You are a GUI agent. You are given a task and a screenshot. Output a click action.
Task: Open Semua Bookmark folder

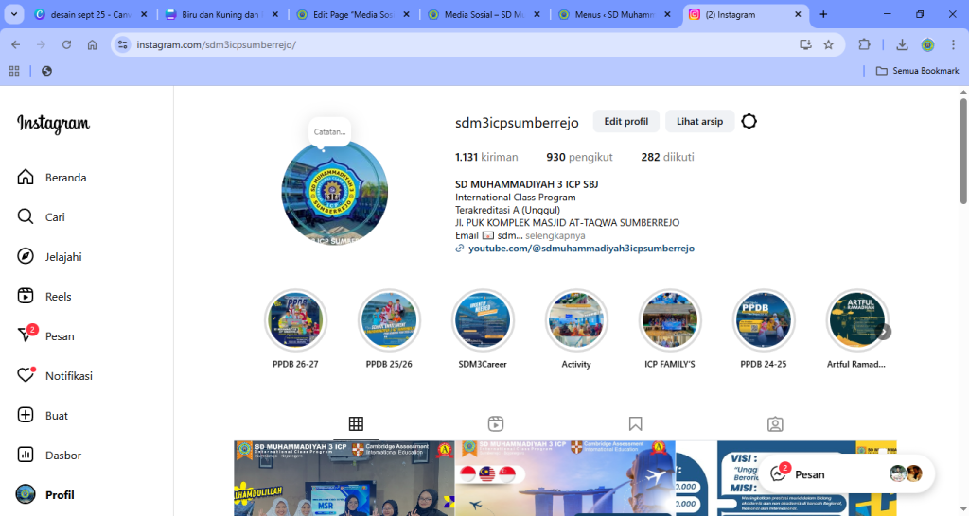click(x=918, y=71)
